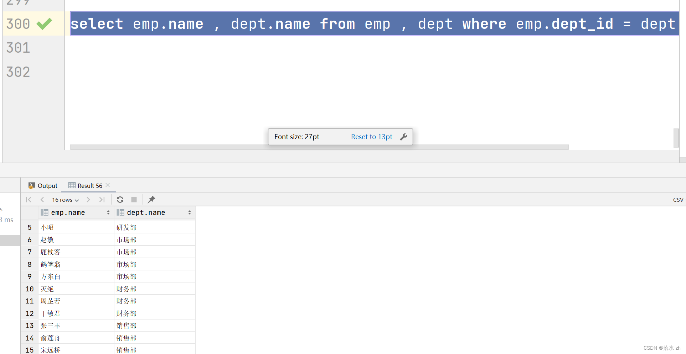Screen dimensions: 686x354
Task: Select row number 7 header
Action: click(30, 252)
